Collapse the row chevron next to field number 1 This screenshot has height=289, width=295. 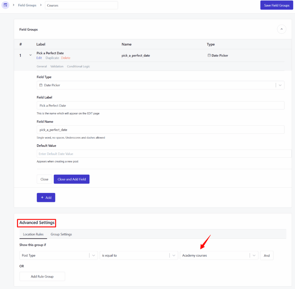tap(31, 55)
